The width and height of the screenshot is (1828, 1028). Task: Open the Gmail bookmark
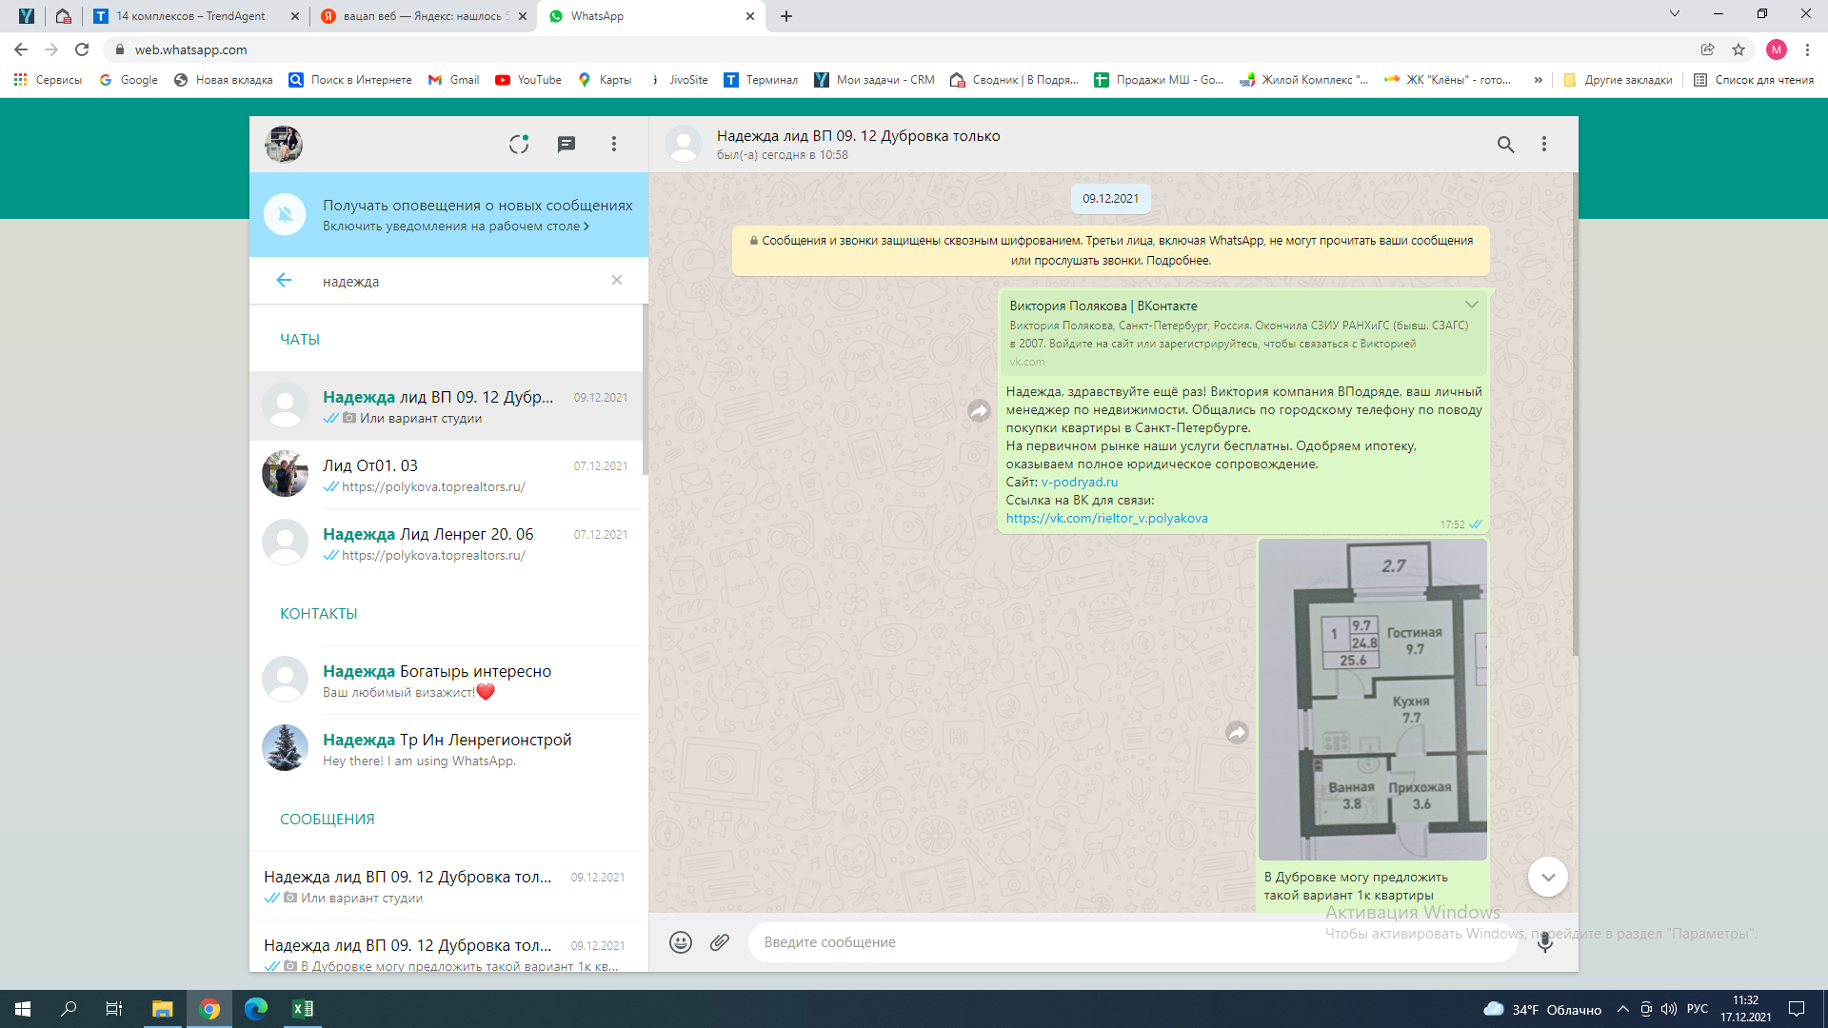pyautogui.click(x=454, y=80)
